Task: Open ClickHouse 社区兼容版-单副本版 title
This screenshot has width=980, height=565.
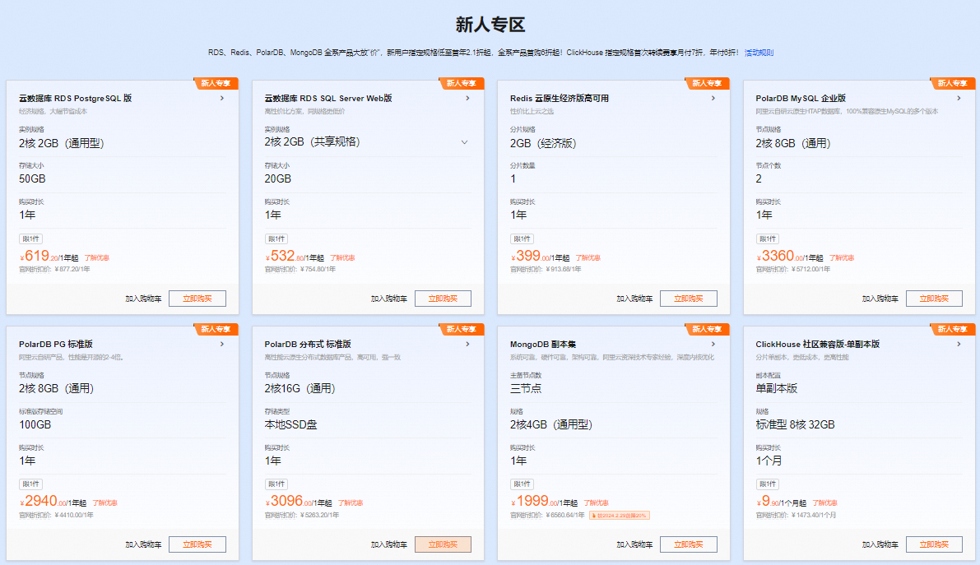Action: (818, 344)
